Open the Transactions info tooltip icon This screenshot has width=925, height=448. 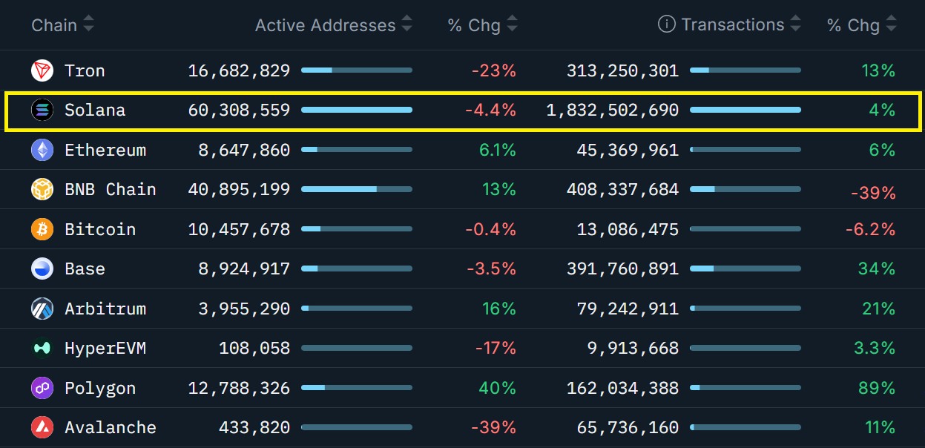point(666,24)
